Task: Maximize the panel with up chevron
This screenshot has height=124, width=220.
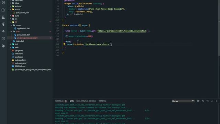Action: point(212,101)
